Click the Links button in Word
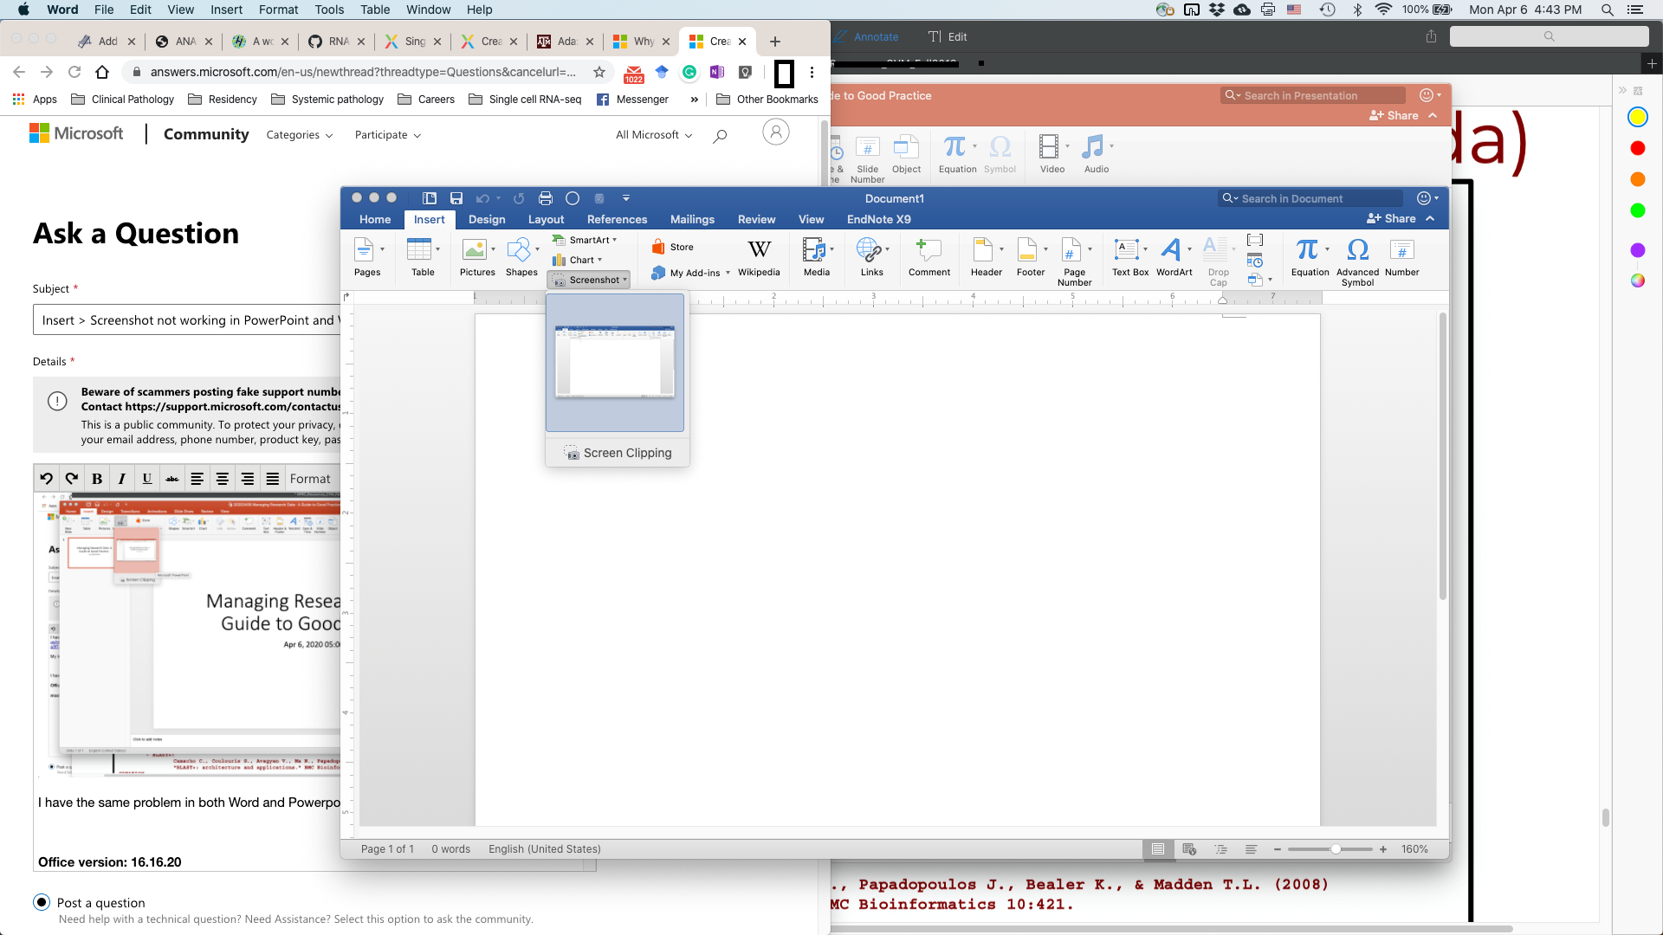Screen dimensions: 1663x935 coord(872,257)
